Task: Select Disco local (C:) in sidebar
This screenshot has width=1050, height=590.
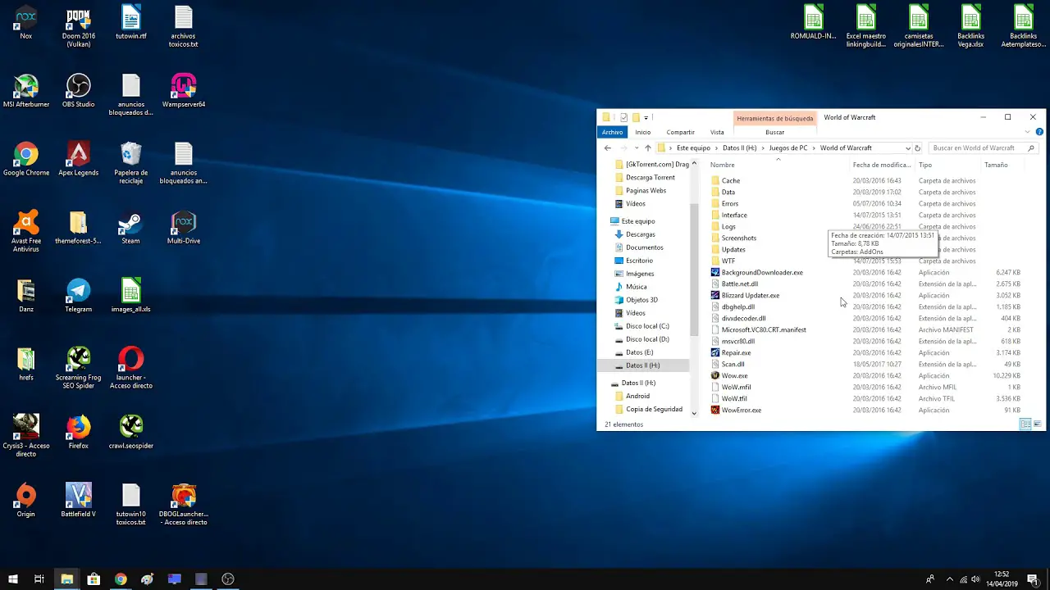Action: click(x=646, y=326)
